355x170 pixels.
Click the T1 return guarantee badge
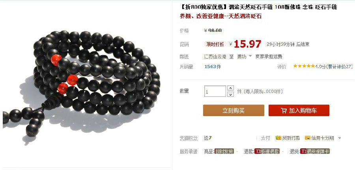coord(315,151)
